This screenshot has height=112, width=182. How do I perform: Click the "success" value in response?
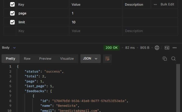pyautogui.click(x=53, y=71)
